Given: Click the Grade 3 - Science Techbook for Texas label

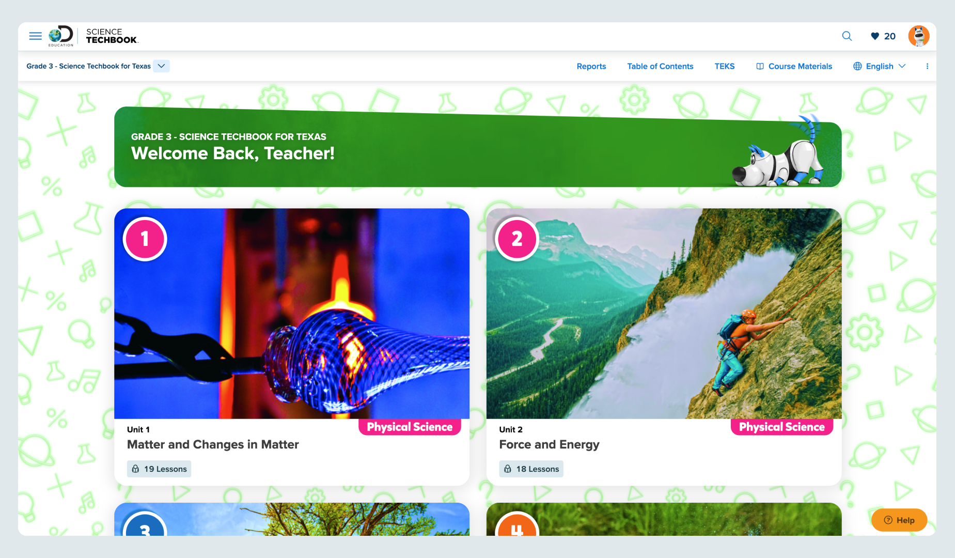Looking at the screenshot, I should point(88,66).
